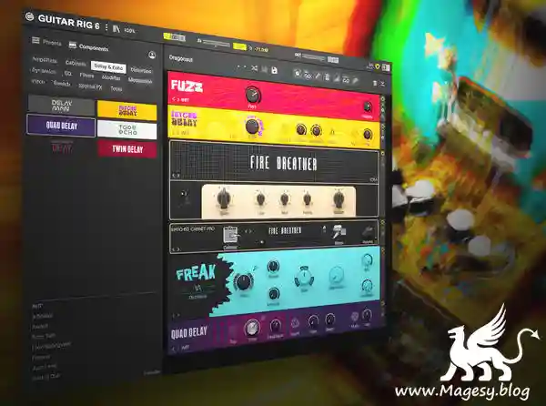Click the user content icon in browser
This screenshot has width=546, height=406.
point(152,55)
